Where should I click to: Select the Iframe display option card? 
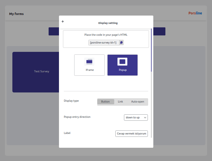coord(89,65)
